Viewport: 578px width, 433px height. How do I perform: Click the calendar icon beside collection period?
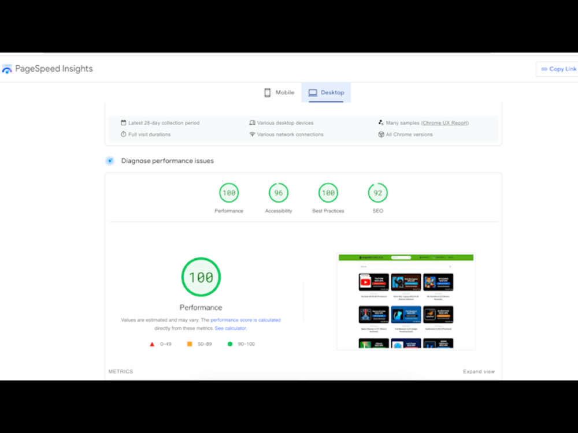pos(123,122)
